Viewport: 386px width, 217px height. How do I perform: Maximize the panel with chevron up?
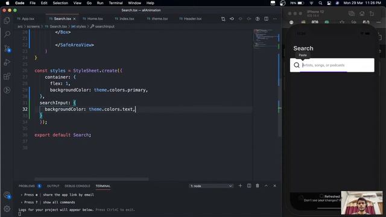coord(266,186)
